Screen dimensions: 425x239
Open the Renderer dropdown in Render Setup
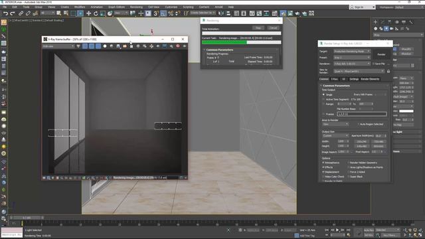tap(351, 64)
